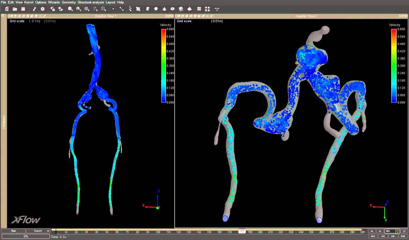
Task: Click the frame number input field
Action: click(x=389, y=231)
